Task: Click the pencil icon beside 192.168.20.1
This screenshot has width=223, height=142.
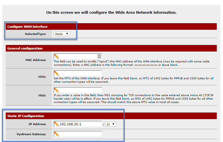Action: [x=57, y=124]
